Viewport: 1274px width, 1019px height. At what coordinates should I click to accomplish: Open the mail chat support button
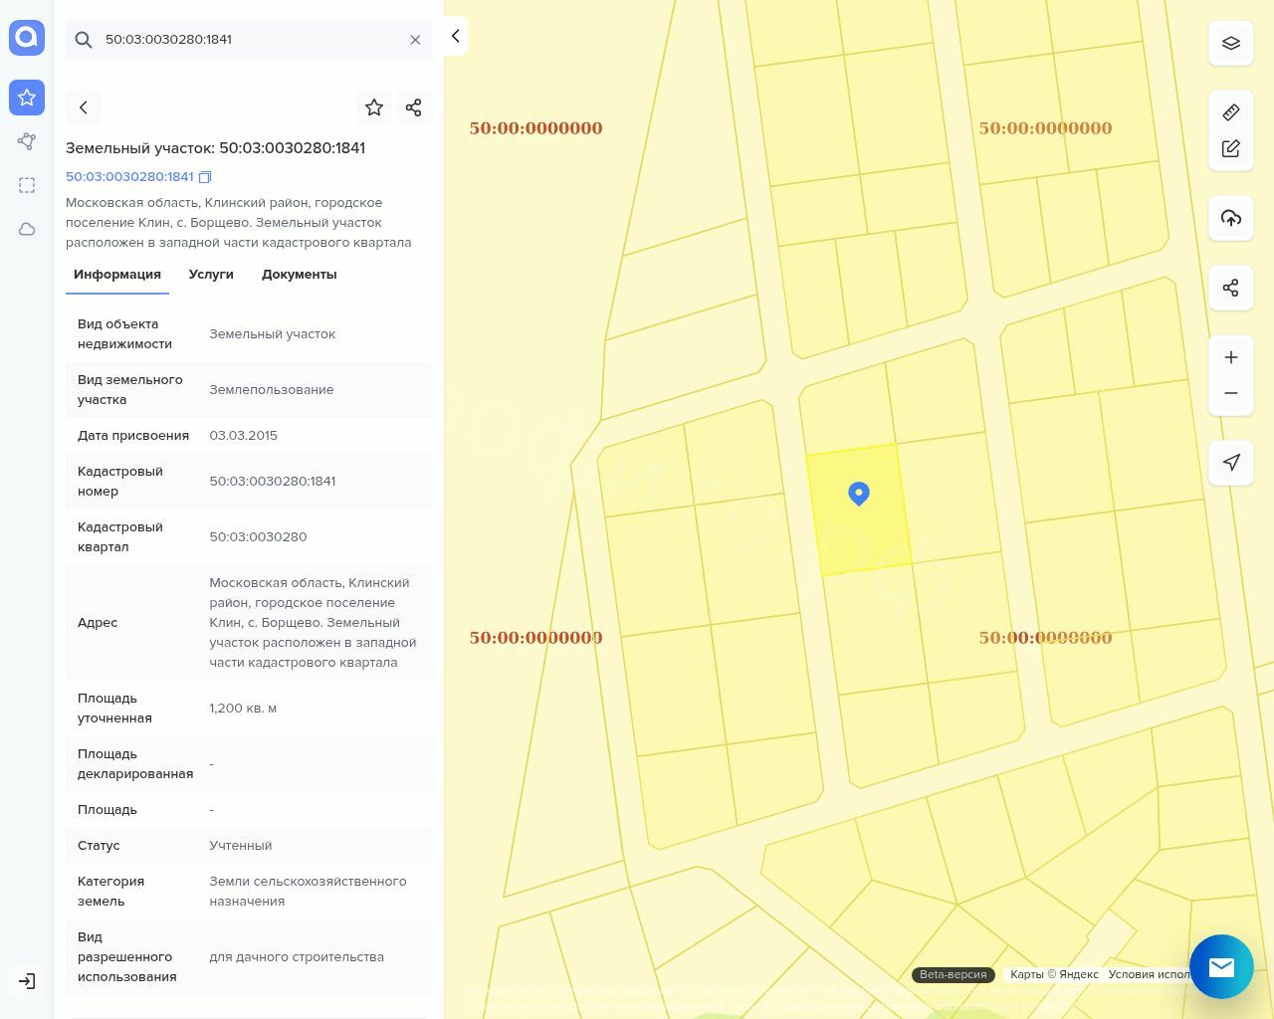pos(1221,966)
